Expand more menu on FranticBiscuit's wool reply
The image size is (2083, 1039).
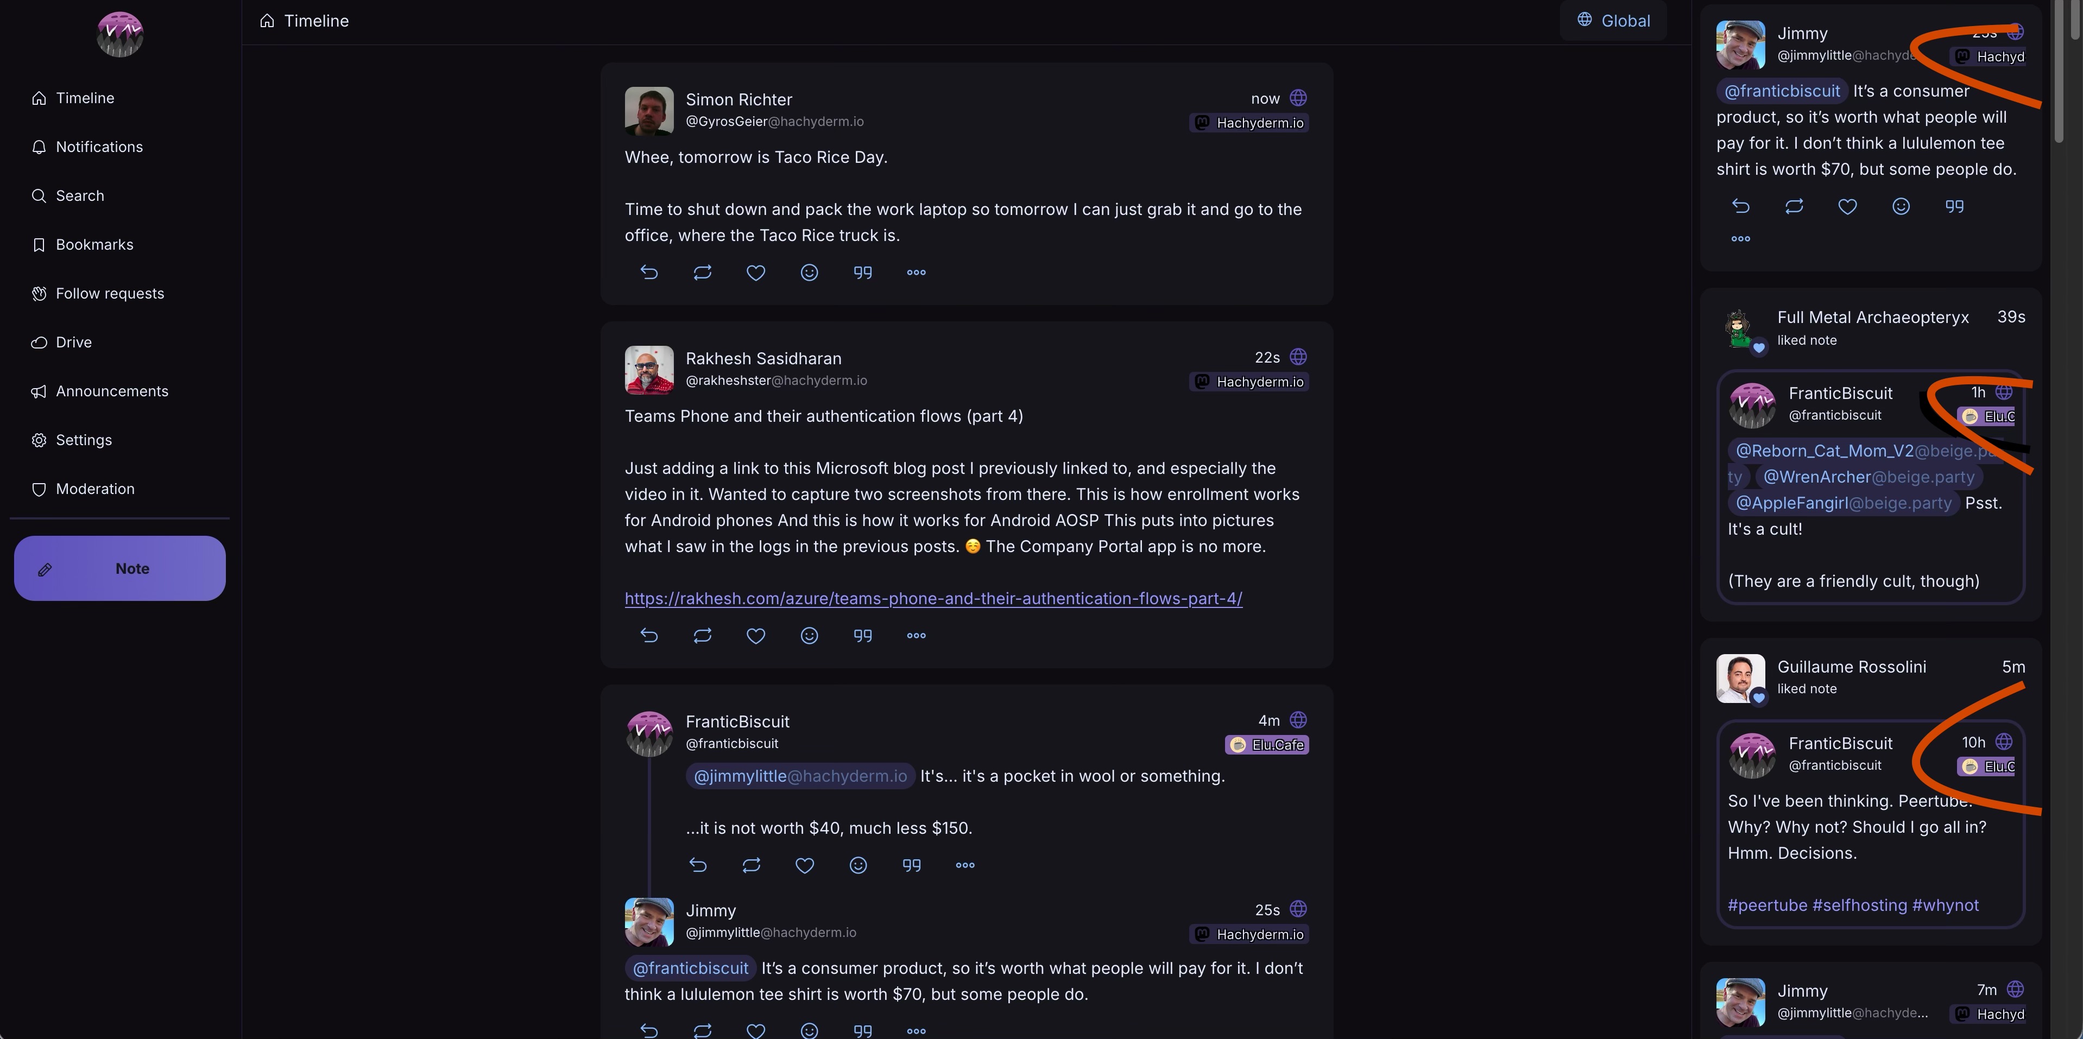coord(965,865)
